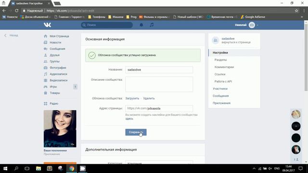Click the Товары bag icon

(46, 93)
